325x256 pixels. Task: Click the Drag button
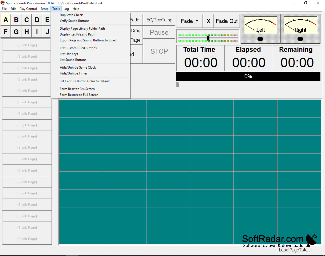[136, 31]
